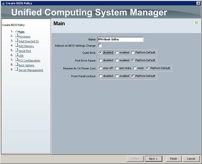The height and width of the screenshot is (164, 202).
Task: Select disabled for Quiet Boot
Action: 100,52
